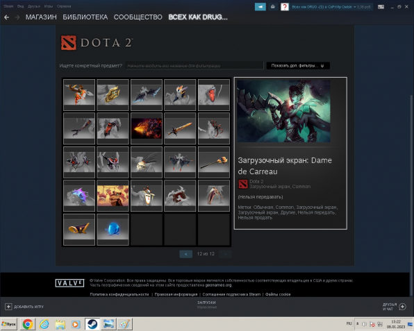Open the МАГАЗИН tab
Screen dimensions: 414x331
point(41,17)
